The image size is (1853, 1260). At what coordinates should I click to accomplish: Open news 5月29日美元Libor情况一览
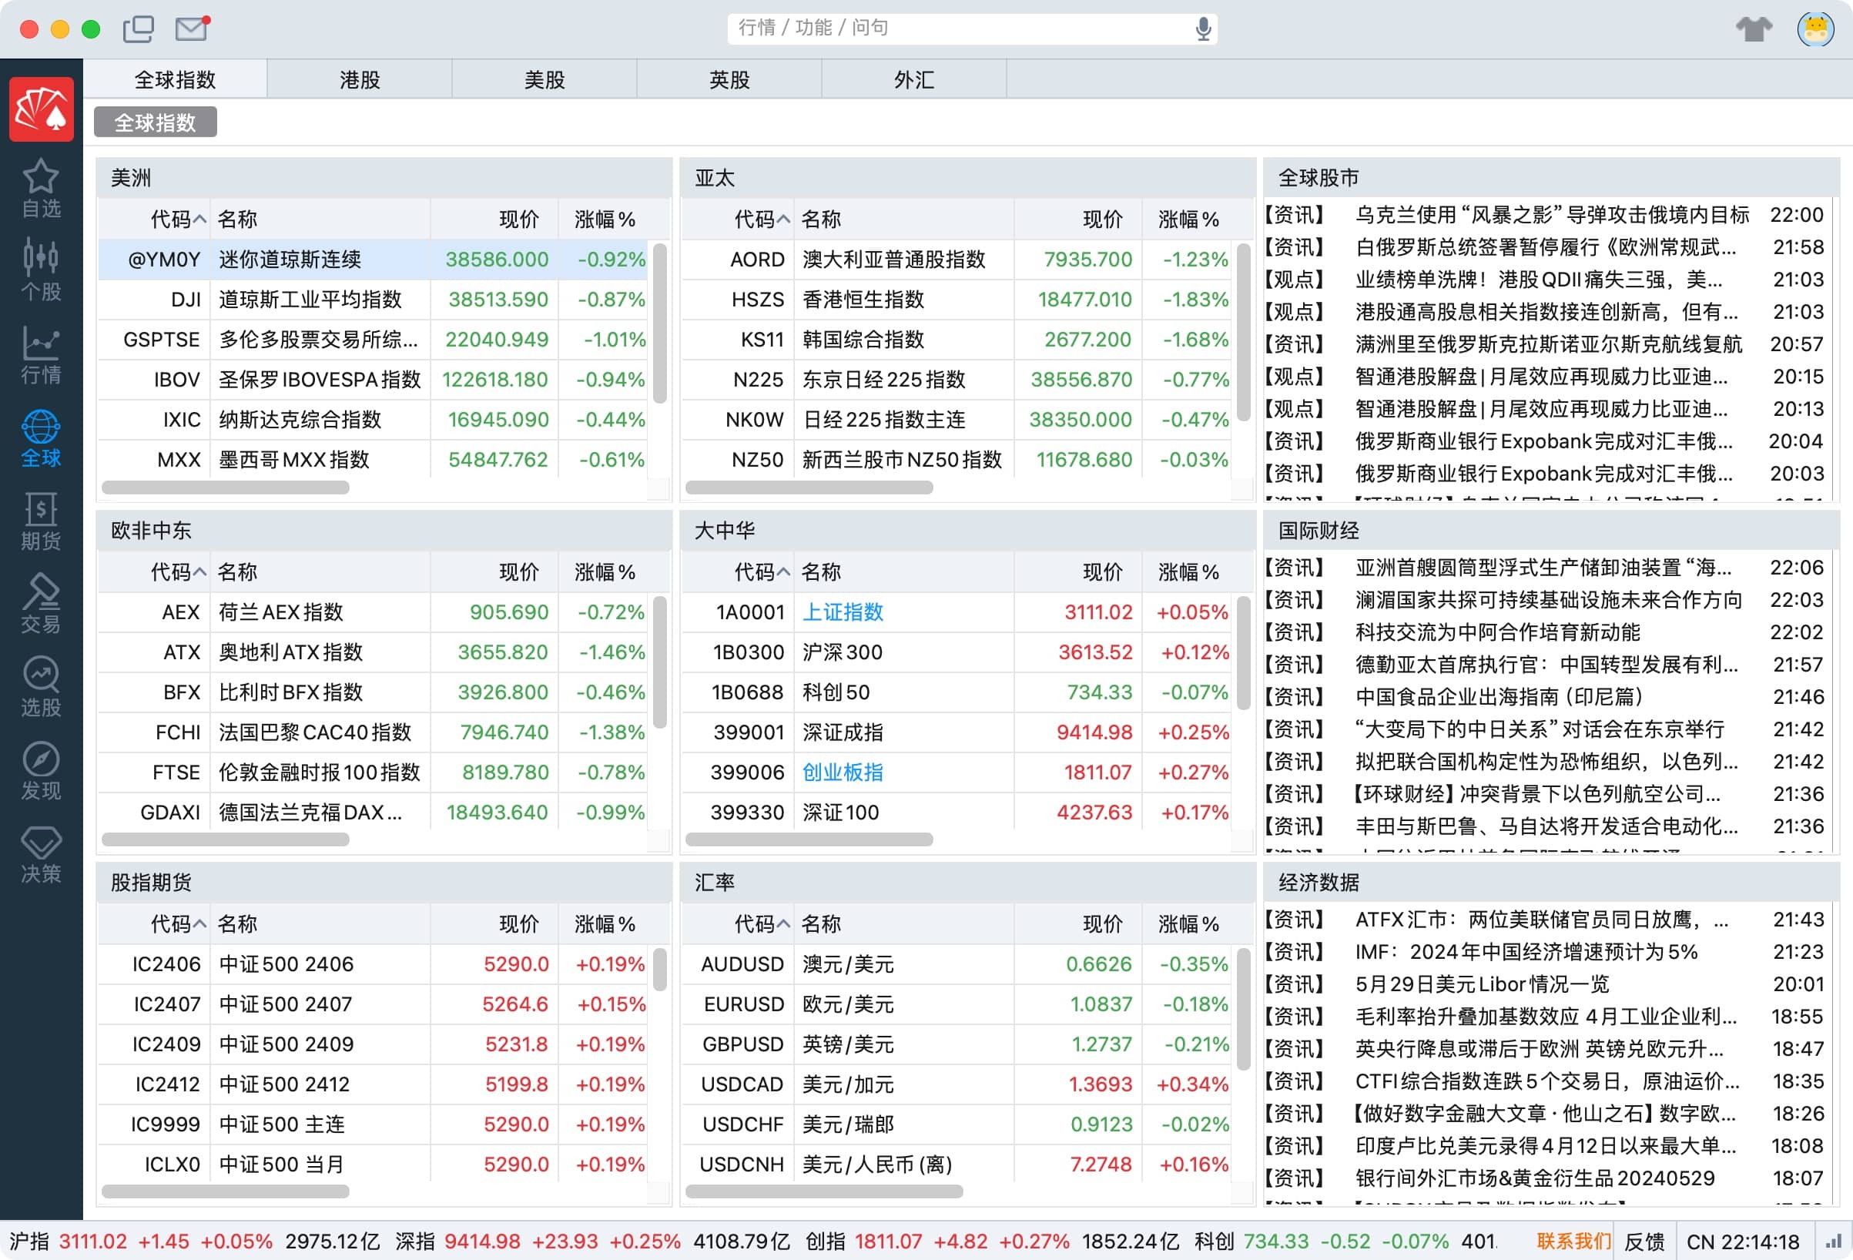pyautogui.click(x=1483, y=984)
